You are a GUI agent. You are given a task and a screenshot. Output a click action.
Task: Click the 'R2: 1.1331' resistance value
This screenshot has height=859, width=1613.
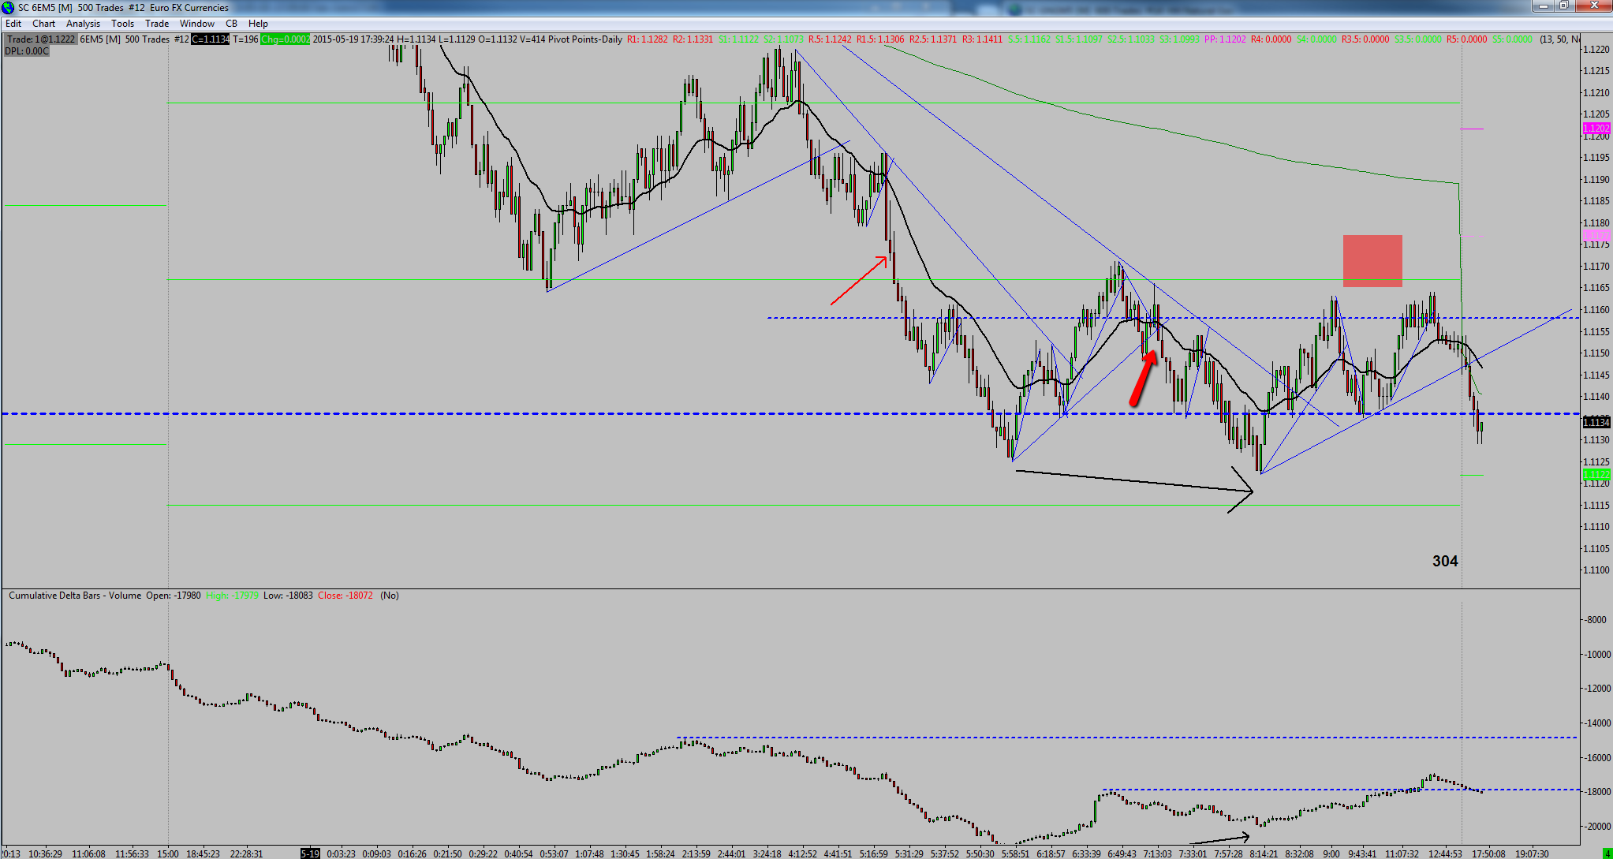coord(693,39)
